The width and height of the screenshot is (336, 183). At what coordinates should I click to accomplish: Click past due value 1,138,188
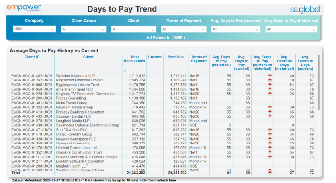click(178, 98)
